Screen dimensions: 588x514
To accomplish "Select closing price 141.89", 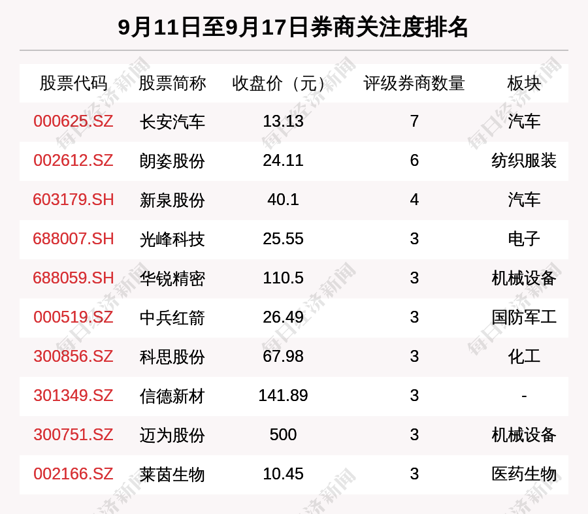I will point(283,396).
